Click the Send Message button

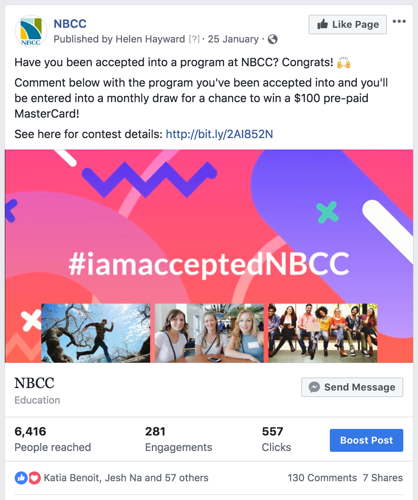pos(352,387)
